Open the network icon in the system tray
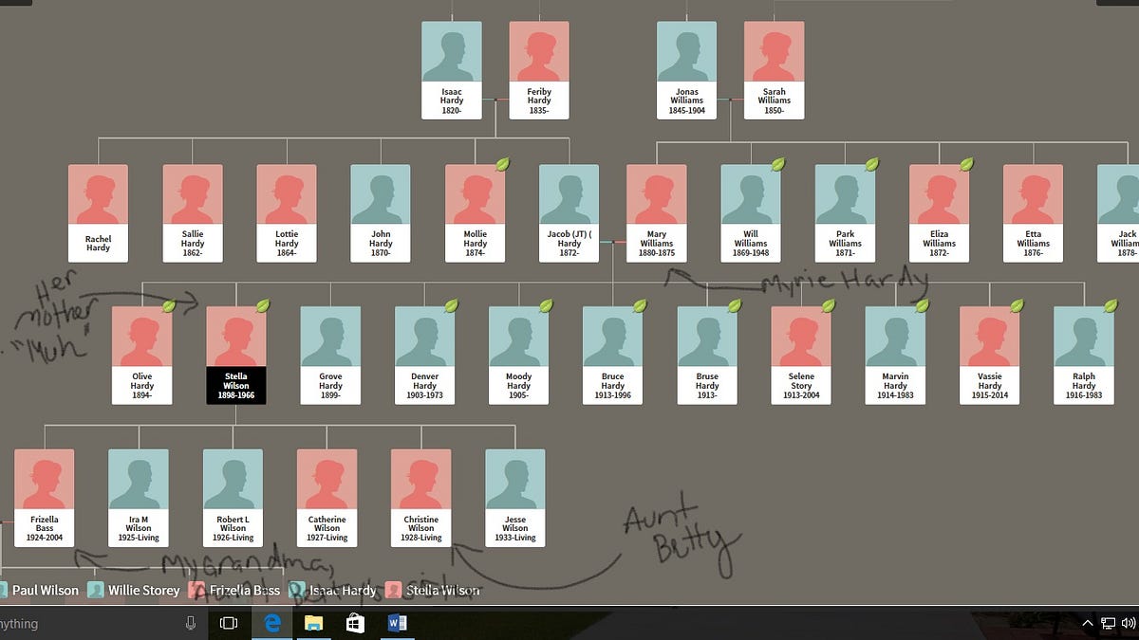This screenshot has height=640, width=1139. [x=1108, y=623]
